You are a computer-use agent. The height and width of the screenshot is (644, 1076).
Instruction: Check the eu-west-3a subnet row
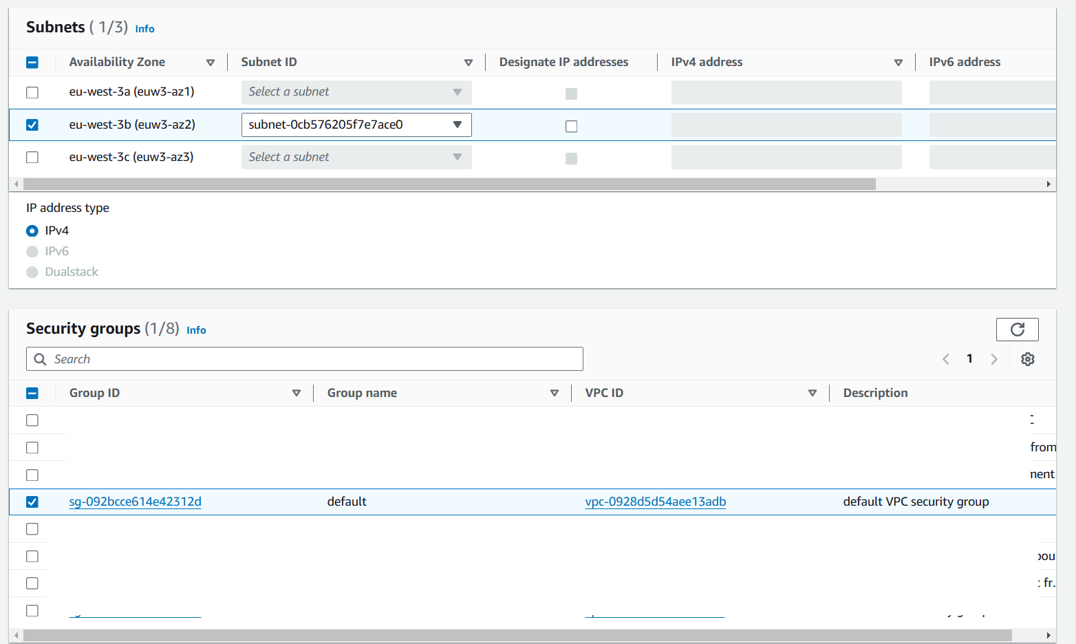(32, 92)
